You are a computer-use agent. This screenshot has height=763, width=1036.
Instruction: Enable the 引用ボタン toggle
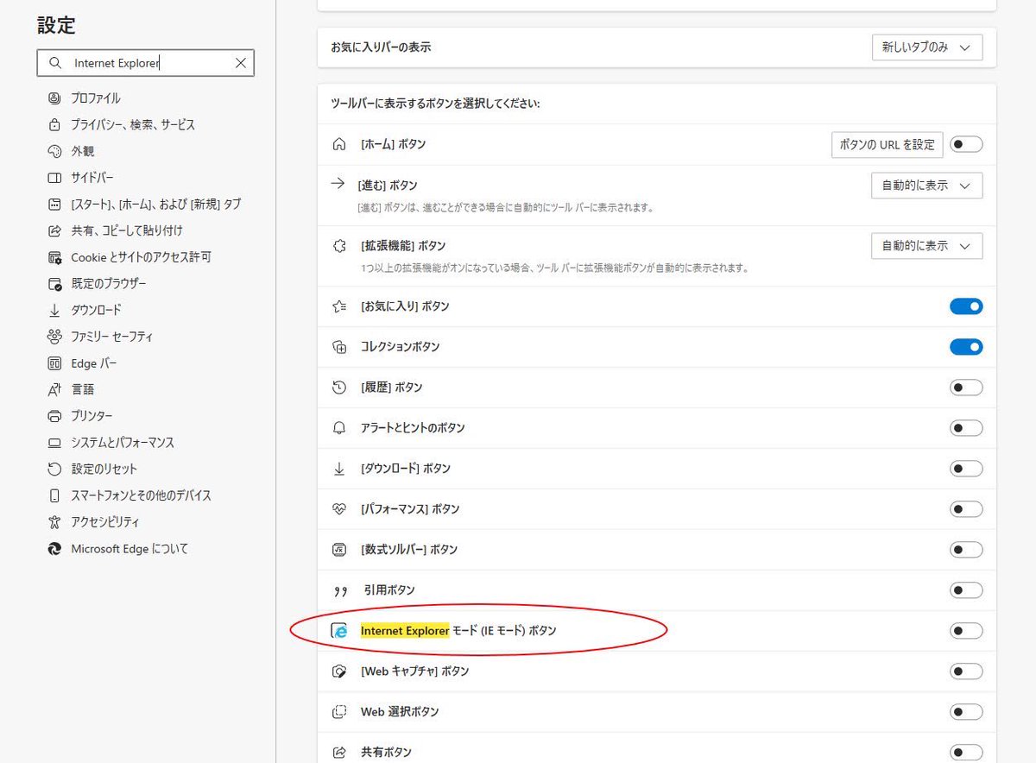pos(966,590)
